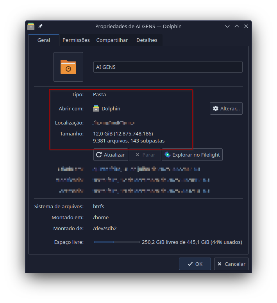Open Explorar no Filelight

pyautogui.click(x=192, y=155)
